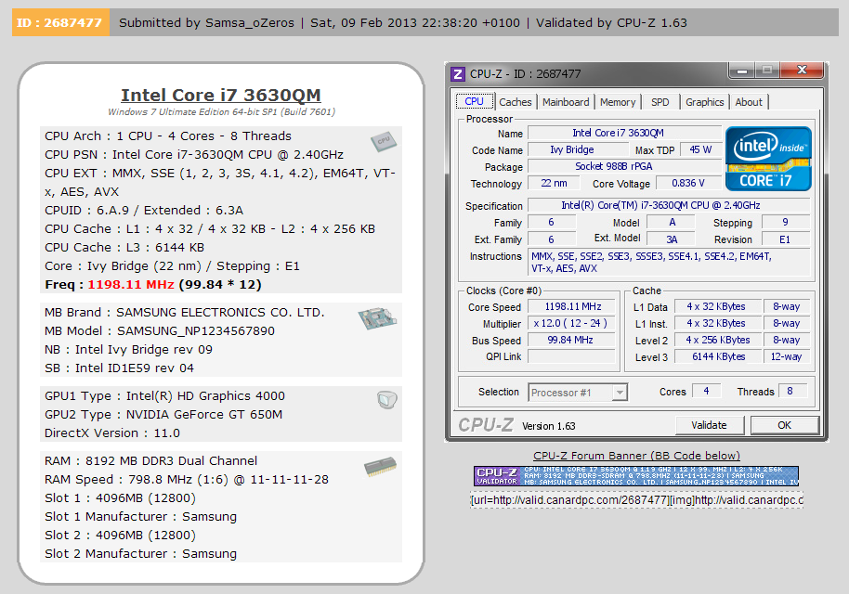Click the orange ID : 2687477 badge
Screen dimensions: 849x594
click(60, 22)
